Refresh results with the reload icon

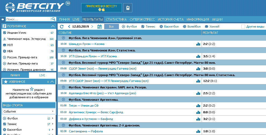click(62, 27)
